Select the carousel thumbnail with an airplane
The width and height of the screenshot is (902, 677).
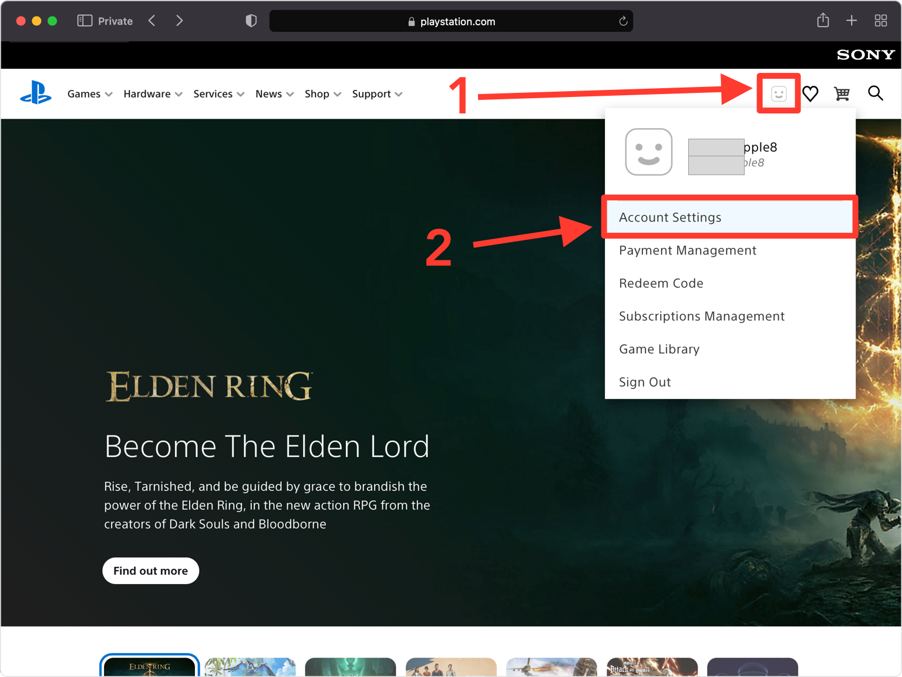click(551, 667)
